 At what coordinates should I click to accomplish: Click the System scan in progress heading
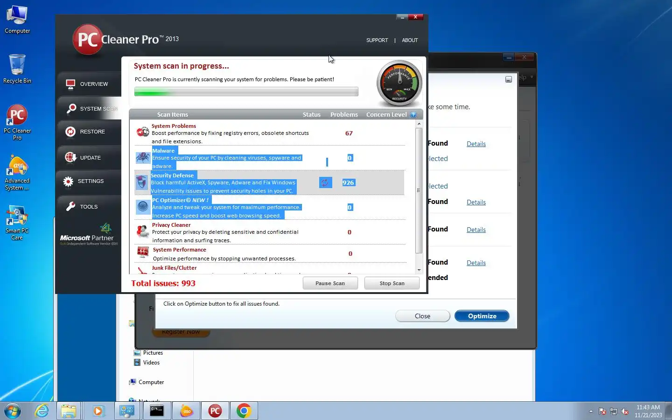181,66
